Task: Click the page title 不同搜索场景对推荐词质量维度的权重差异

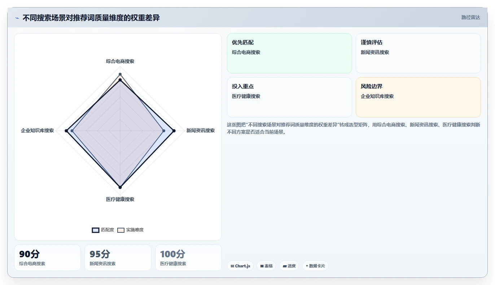Action: pyautogui.click(x=91, y=18)
